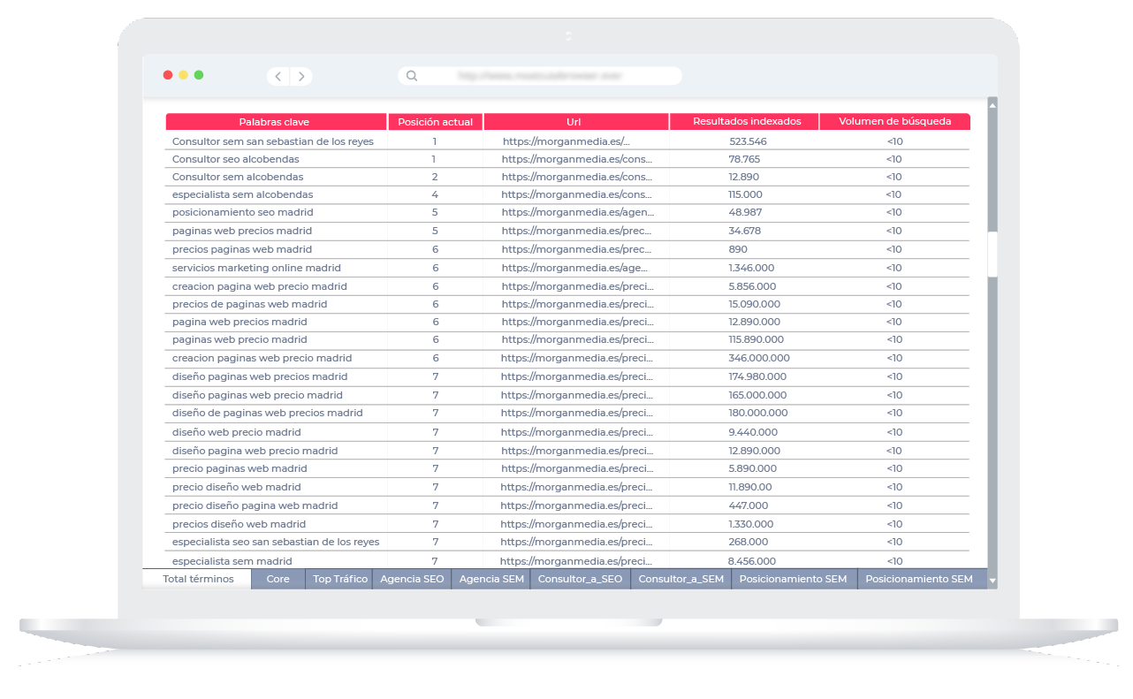Open URL for Consultor seo alcobendas row
This screenshot has height=699, width=1133.
click(576, 160)
